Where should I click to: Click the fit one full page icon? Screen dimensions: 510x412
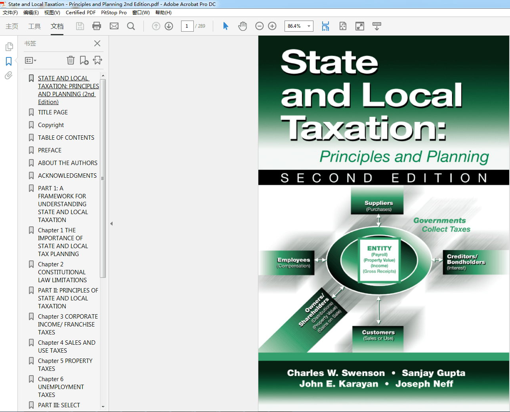[343, 26]
